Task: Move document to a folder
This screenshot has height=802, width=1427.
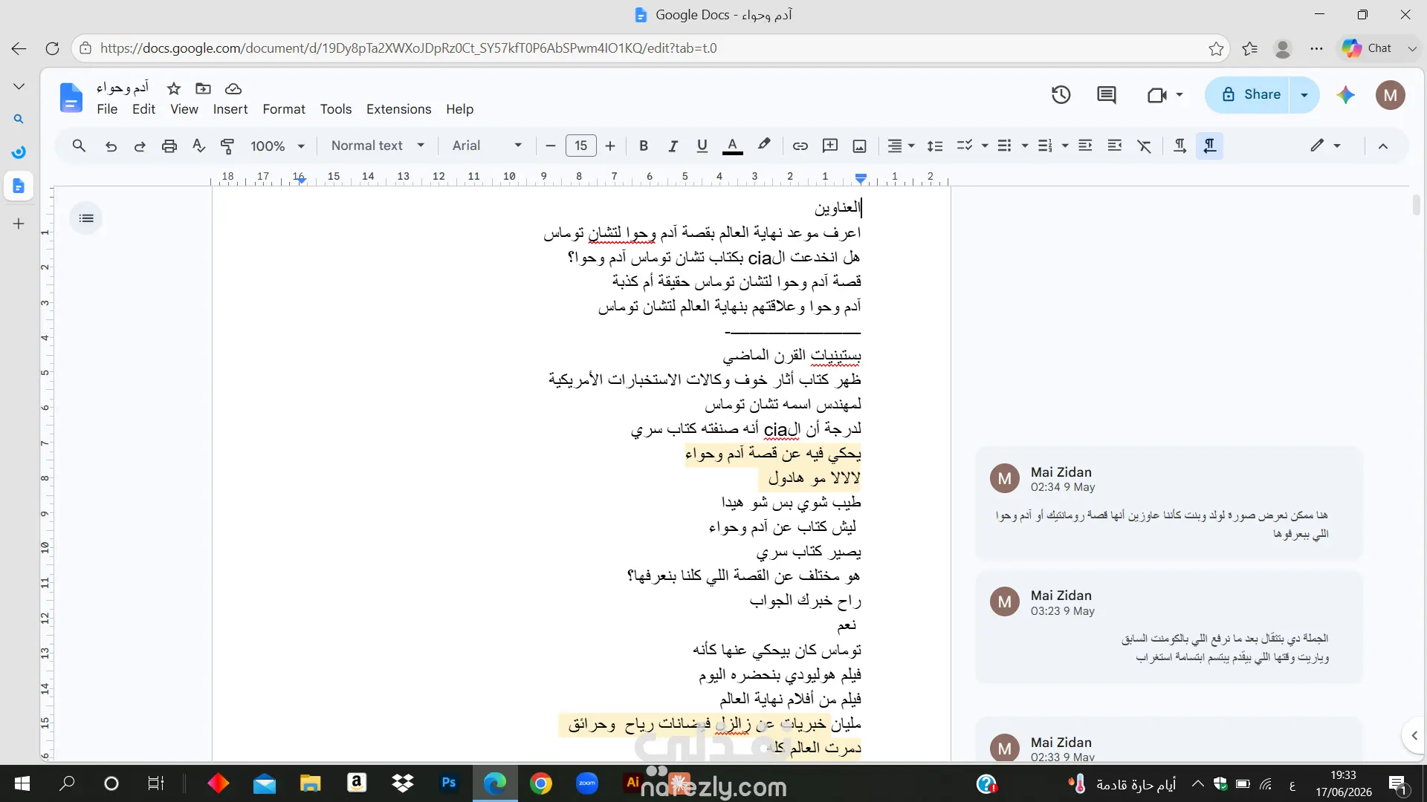Action: click(203, 88)
